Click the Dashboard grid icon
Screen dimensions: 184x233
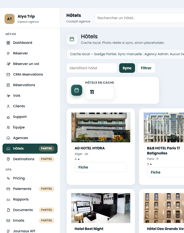point(8,43)
